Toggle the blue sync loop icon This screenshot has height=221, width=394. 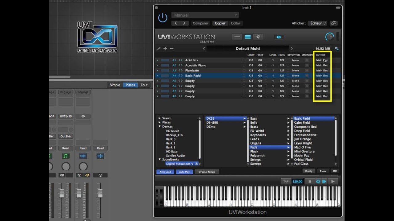tap(318, 181)
